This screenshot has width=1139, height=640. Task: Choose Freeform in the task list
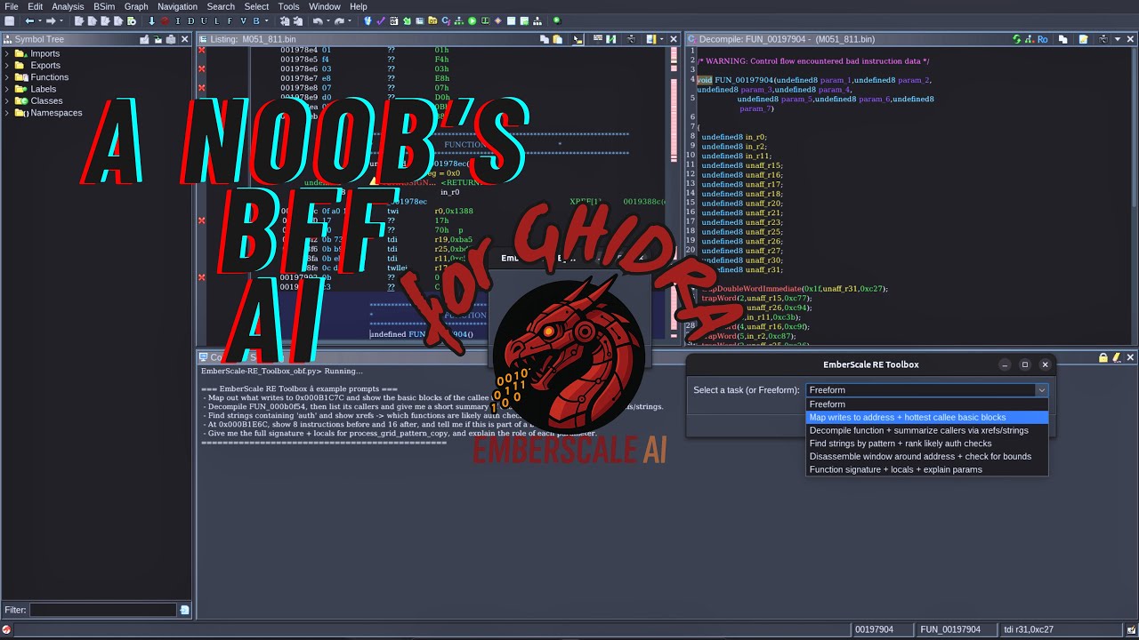(927, 404)
